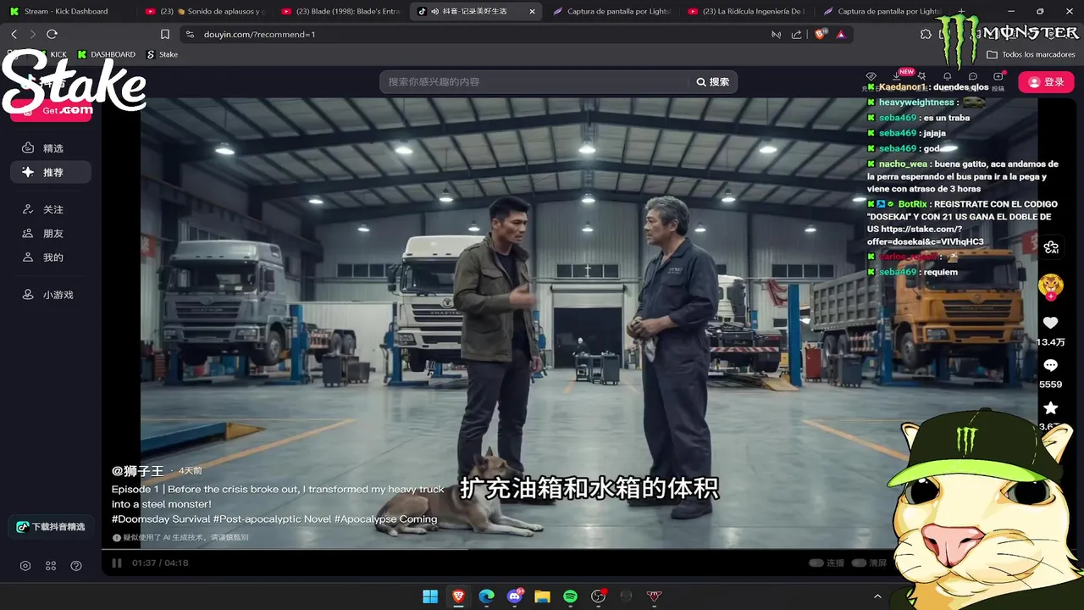Close the active 抖音 browser tab
This screenshot has width=1084, height=610.
tap(532, 11)
